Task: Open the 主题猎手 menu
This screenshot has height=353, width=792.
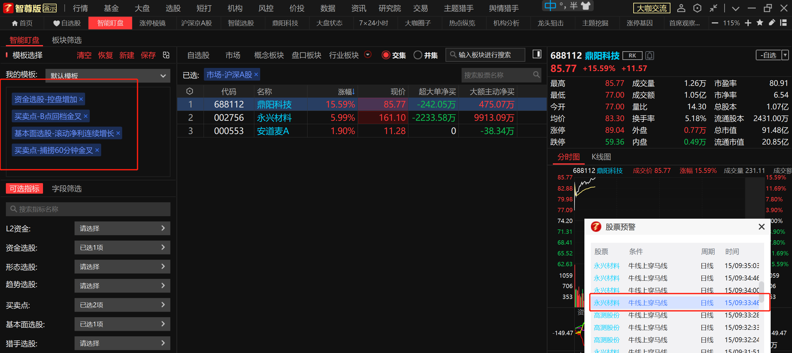Action: (x=458, y=8)
